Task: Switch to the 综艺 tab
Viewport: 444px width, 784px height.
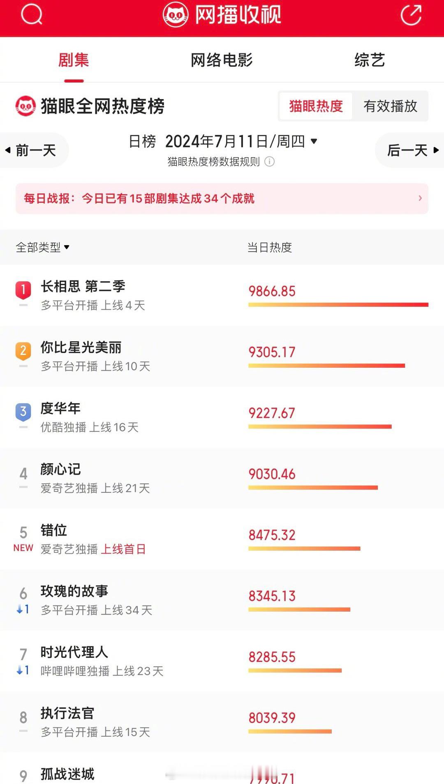Action: 370,60
